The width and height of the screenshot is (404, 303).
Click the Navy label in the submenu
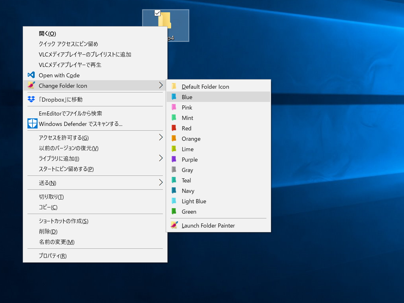(188, 191)
